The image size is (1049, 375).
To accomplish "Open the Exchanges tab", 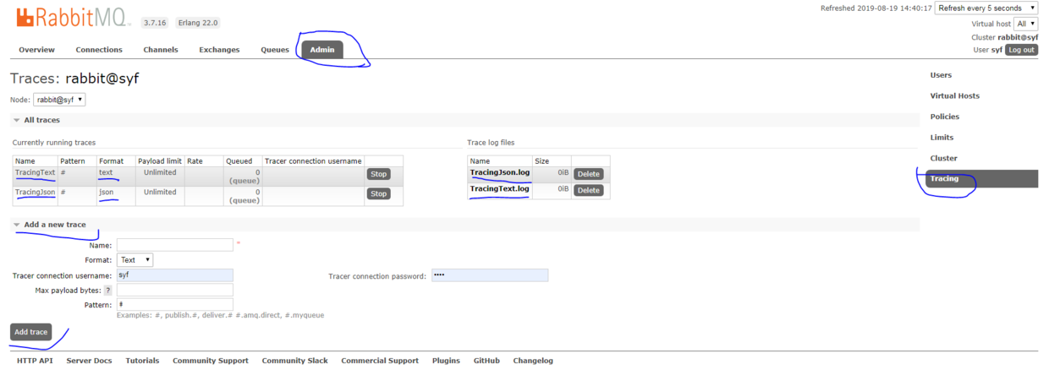I will point(219,50).
